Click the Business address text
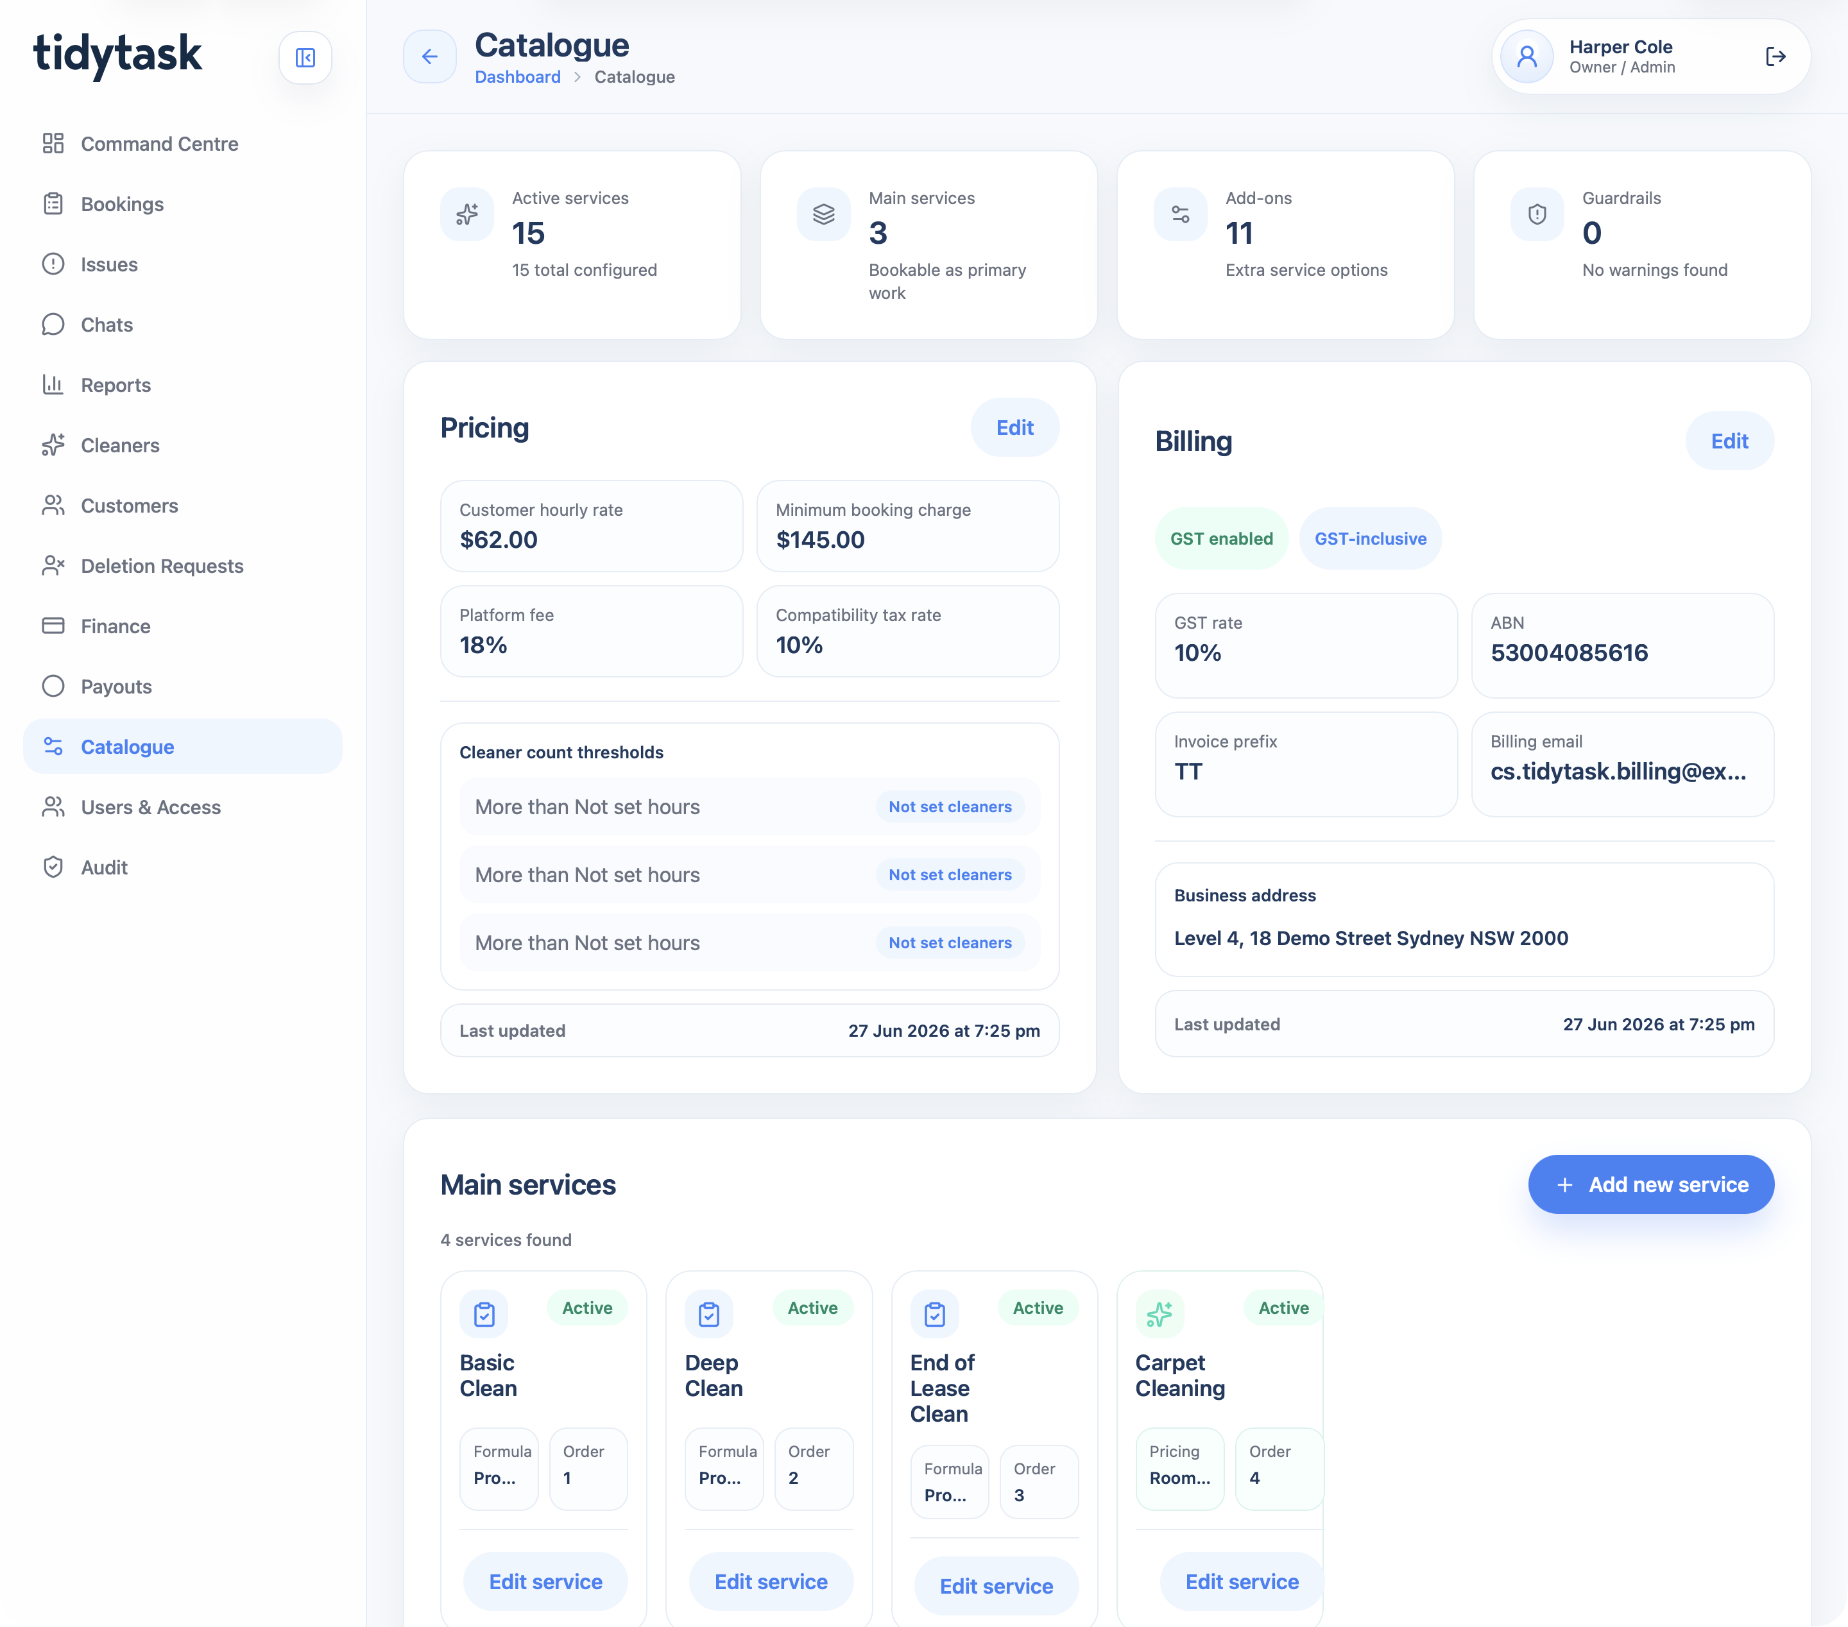 [x=1371, y=938]
